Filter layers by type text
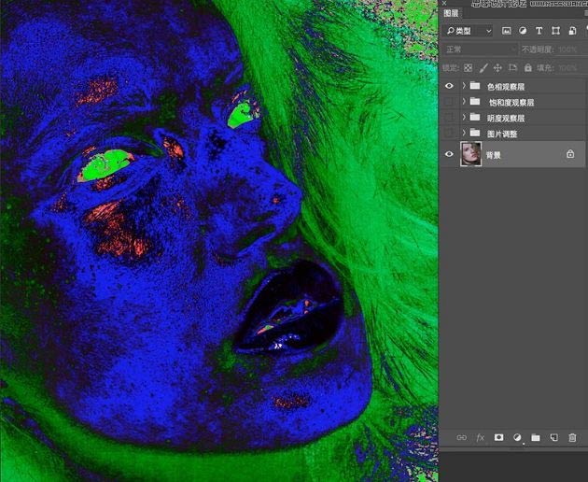Viewport: 588px width, 482px height. pos(539,31)
